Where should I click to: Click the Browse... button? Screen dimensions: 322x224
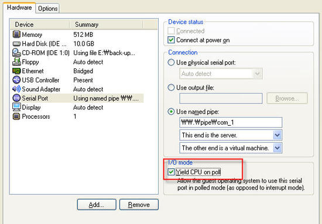(x=287, y=98)
